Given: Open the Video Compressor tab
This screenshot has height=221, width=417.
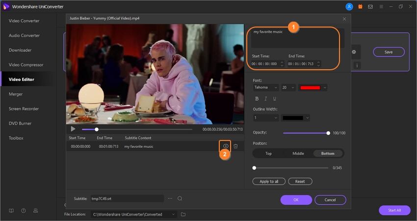Looking at the screenshot, I should pyautogui.click(x=26, y=65).
